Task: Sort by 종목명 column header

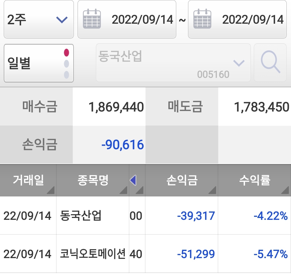Action: tap(93, 180)
